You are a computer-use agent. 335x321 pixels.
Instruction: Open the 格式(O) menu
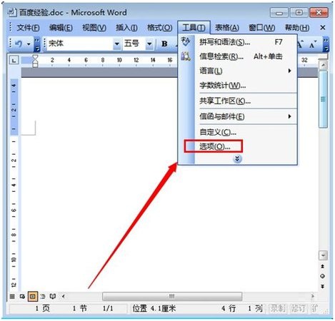click(160, 28)
